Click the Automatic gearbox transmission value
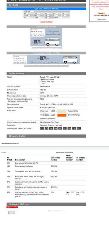 coord(47,108)
